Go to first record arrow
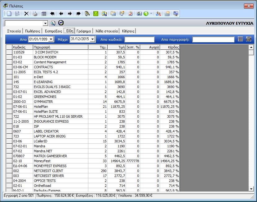257x202 pixels. pyautogui.click(x=52, y=14)
